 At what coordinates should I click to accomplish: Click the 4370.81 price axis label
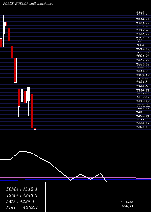[x=143, y=97]
